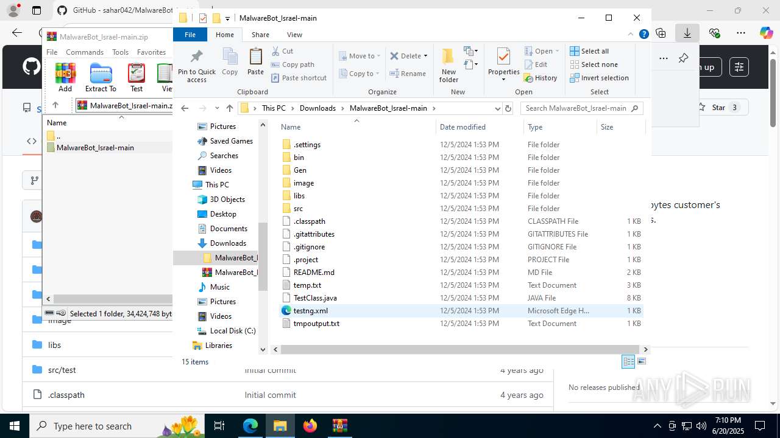Switch to the Share tab
The width and height of the screenshot is (780, 438).
[x=260, y=35]
